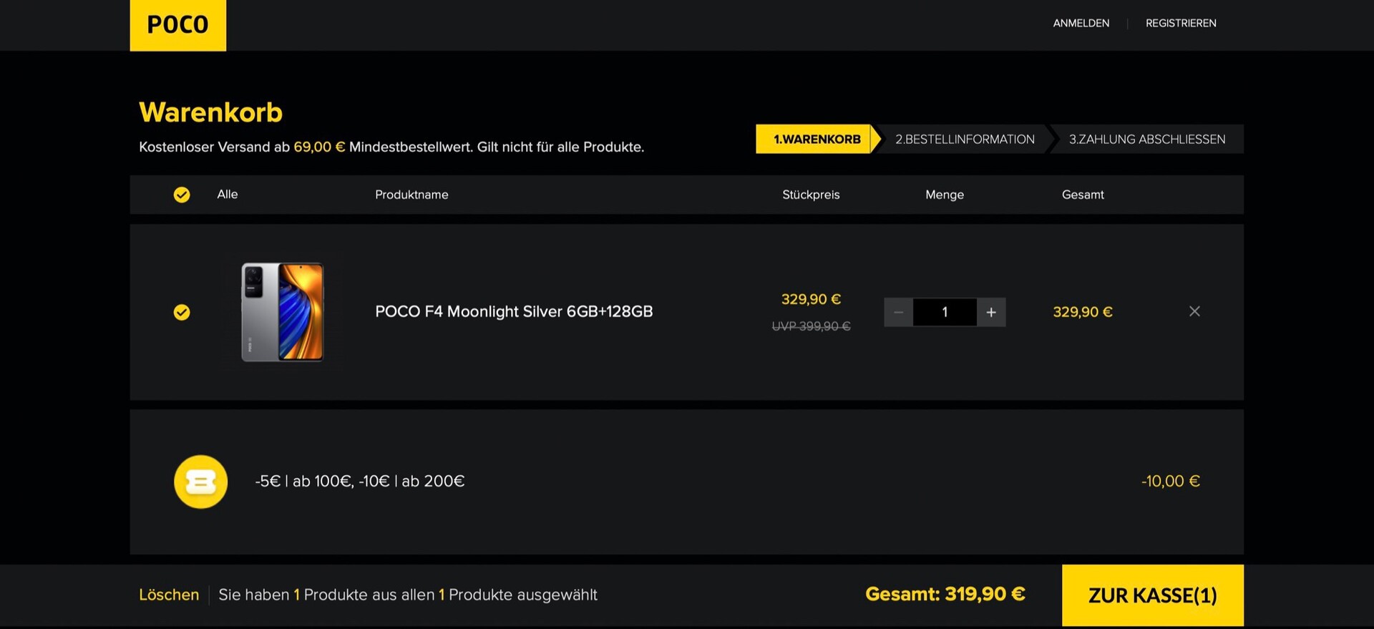Open the POCO F4 Moonlight Silver link
This screenshot has width=1374, height=629.
coord(514,312)
